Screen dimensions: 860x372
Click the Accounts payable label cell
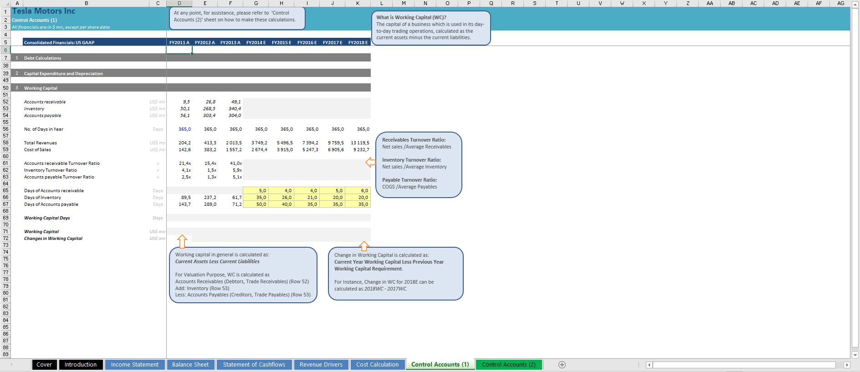click(x=42, y=116)
